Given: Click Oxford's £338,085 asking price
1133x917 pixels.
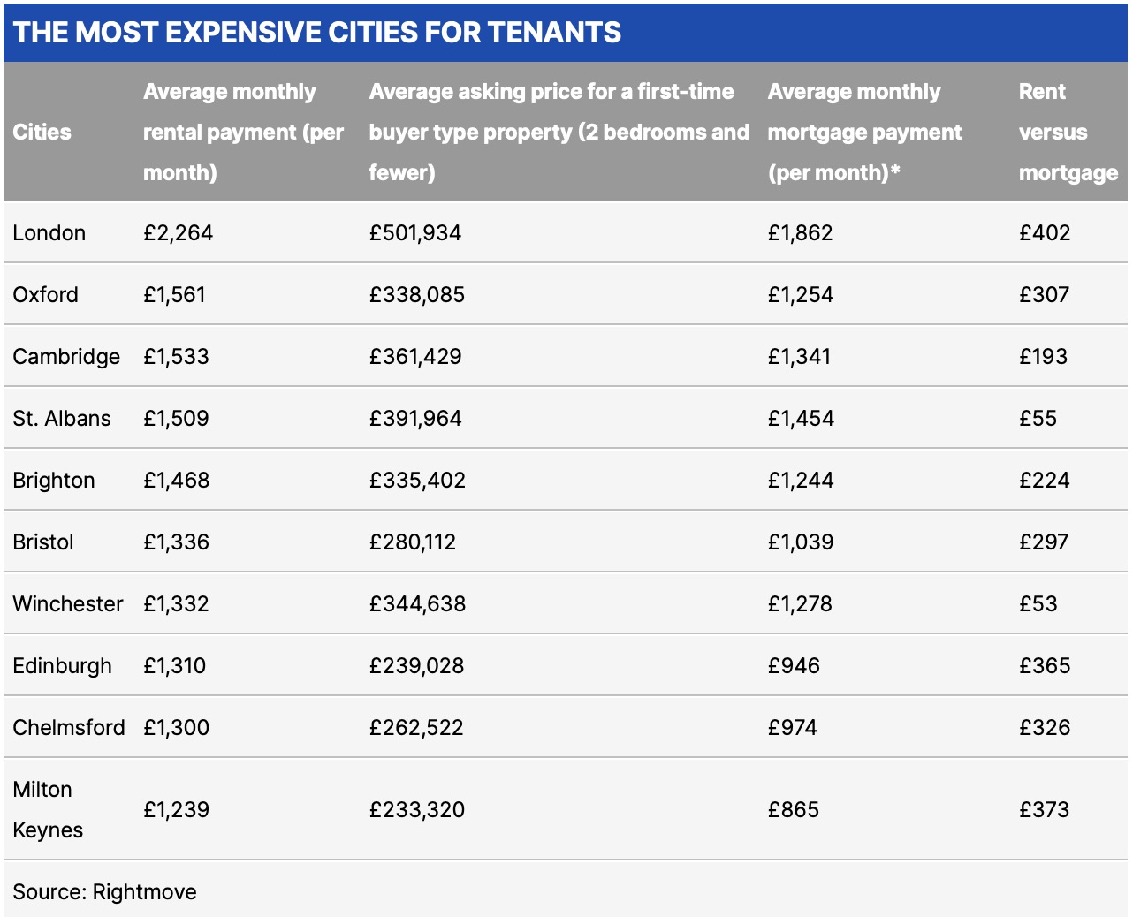Looking at the screenshot, I should point(416,295).
